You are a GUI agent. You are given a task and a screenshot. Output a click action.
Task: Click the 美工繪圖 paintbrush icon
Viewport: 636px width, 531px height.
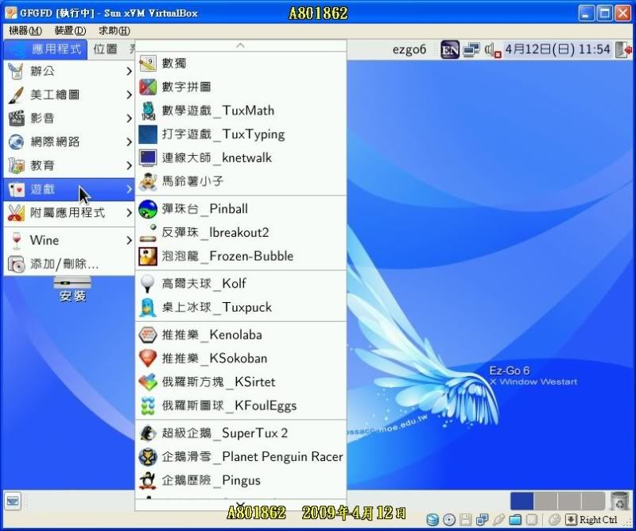click(16, 95)
